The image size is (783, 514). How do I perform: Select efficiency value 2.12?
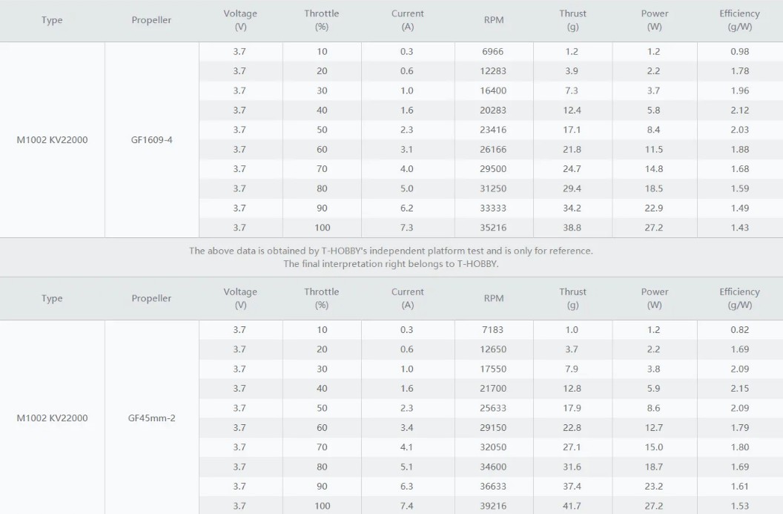pos(739,111)
